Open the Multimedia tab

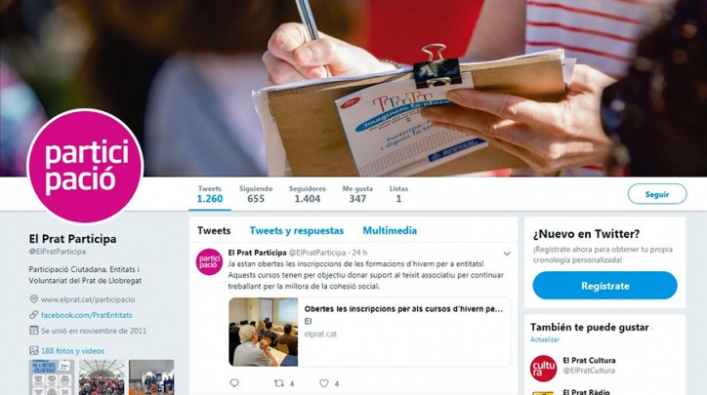(390, 230)
